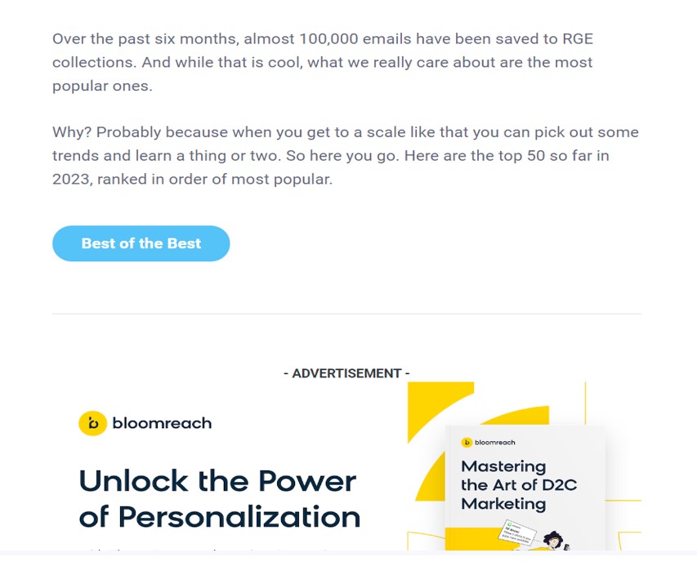Click small bloomreach text on book cover
This screenshot has width=697, height=566.
point(494,443)
